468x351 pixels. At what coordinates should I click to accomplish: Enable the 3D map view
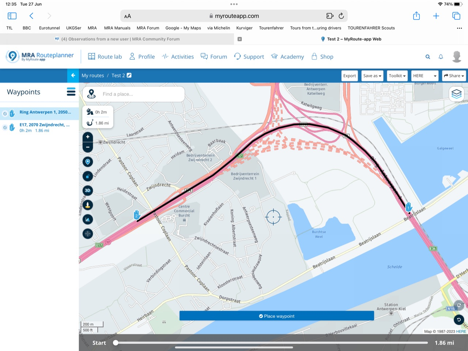pos(88,190)
